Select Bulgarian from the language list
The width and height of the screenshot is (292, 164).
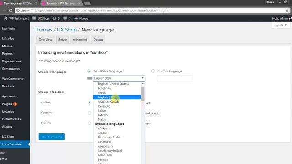click(117, 88)
